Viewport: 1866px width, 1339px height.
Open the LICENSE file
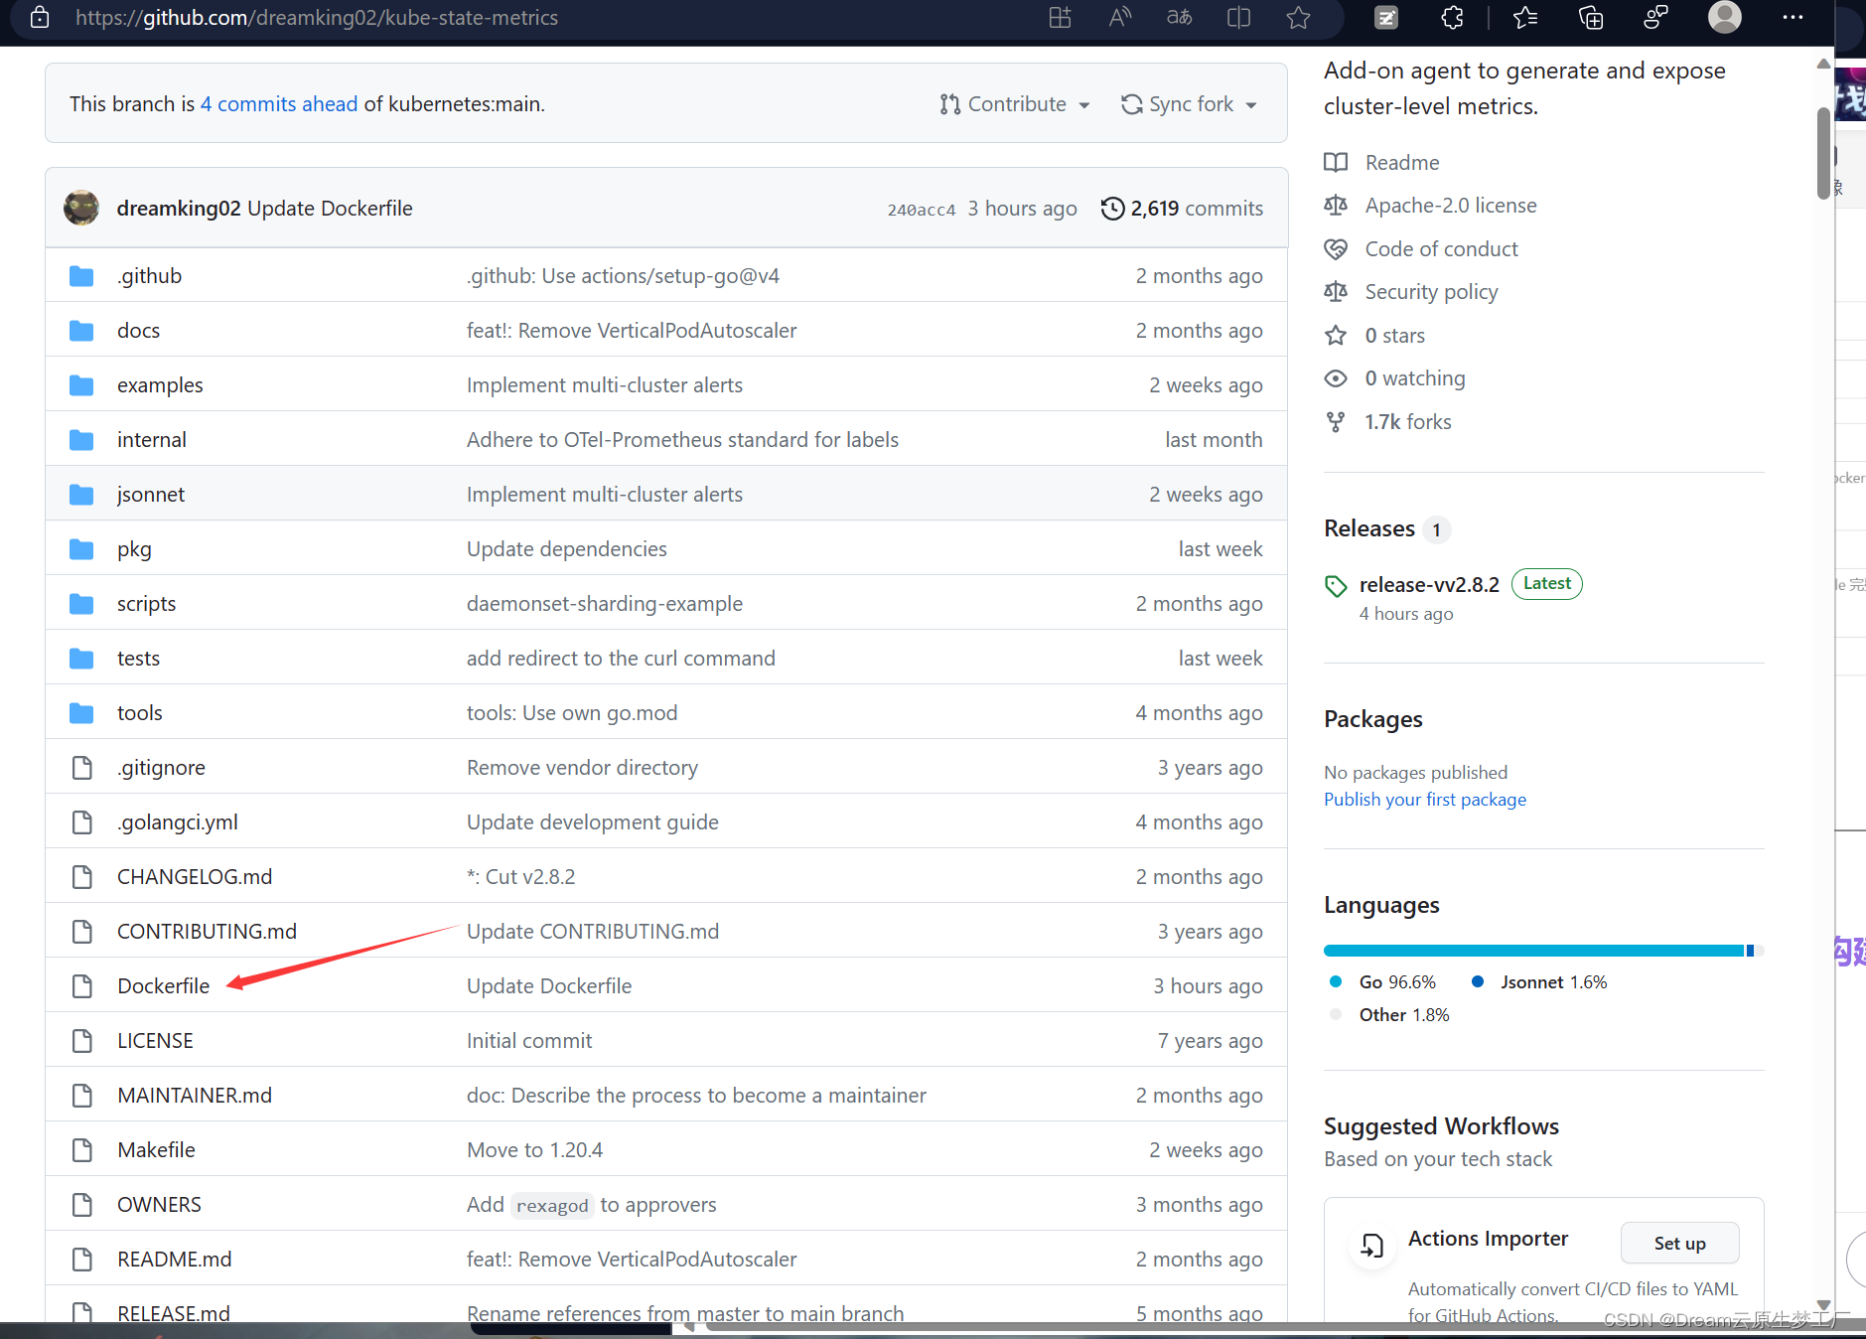click(x=155, y=1041)
